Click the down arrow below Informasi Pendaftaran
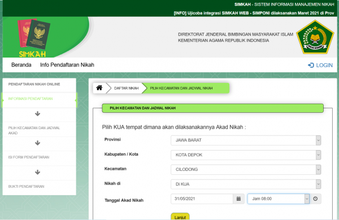This screenshot has width=339, height=220. point(38,113)
